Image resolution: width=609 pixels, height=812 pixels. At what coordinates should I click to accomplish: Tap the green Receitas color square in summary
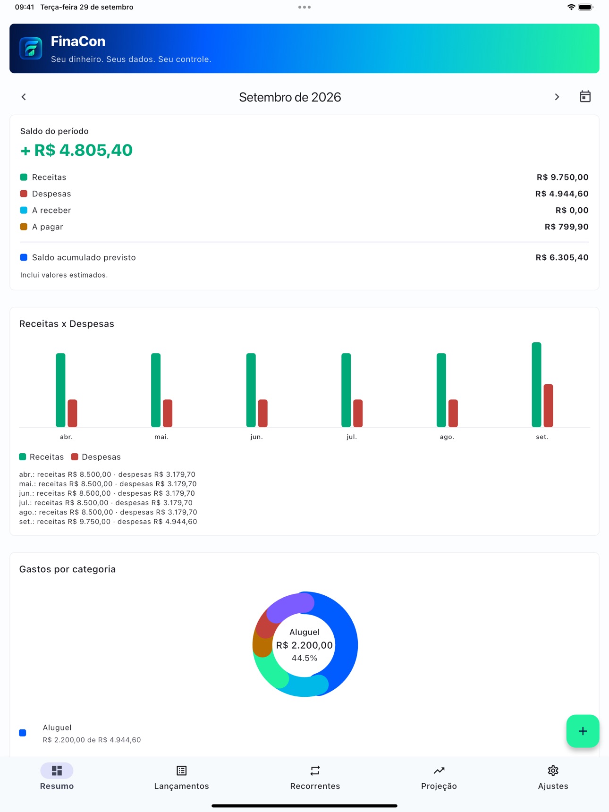click(x=24, y=177)
